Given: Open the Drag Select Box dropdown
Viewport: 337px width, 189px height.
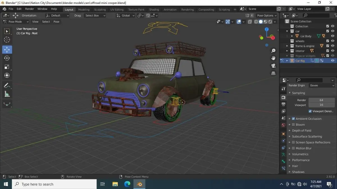Looking at the screenshot, I should pyautogui.click(x=95, y=15).
